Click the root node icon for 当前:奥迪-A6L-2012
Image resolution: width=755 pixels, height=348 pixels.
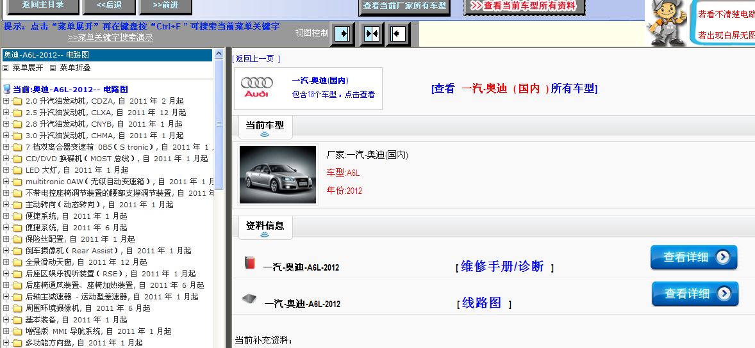click(x=7, y=90)
